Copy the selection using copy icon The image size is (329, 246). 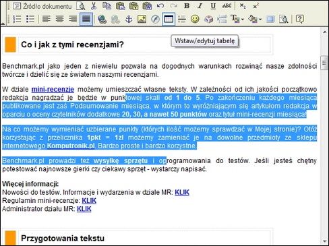pyautogui.click(x=107, y=6)
